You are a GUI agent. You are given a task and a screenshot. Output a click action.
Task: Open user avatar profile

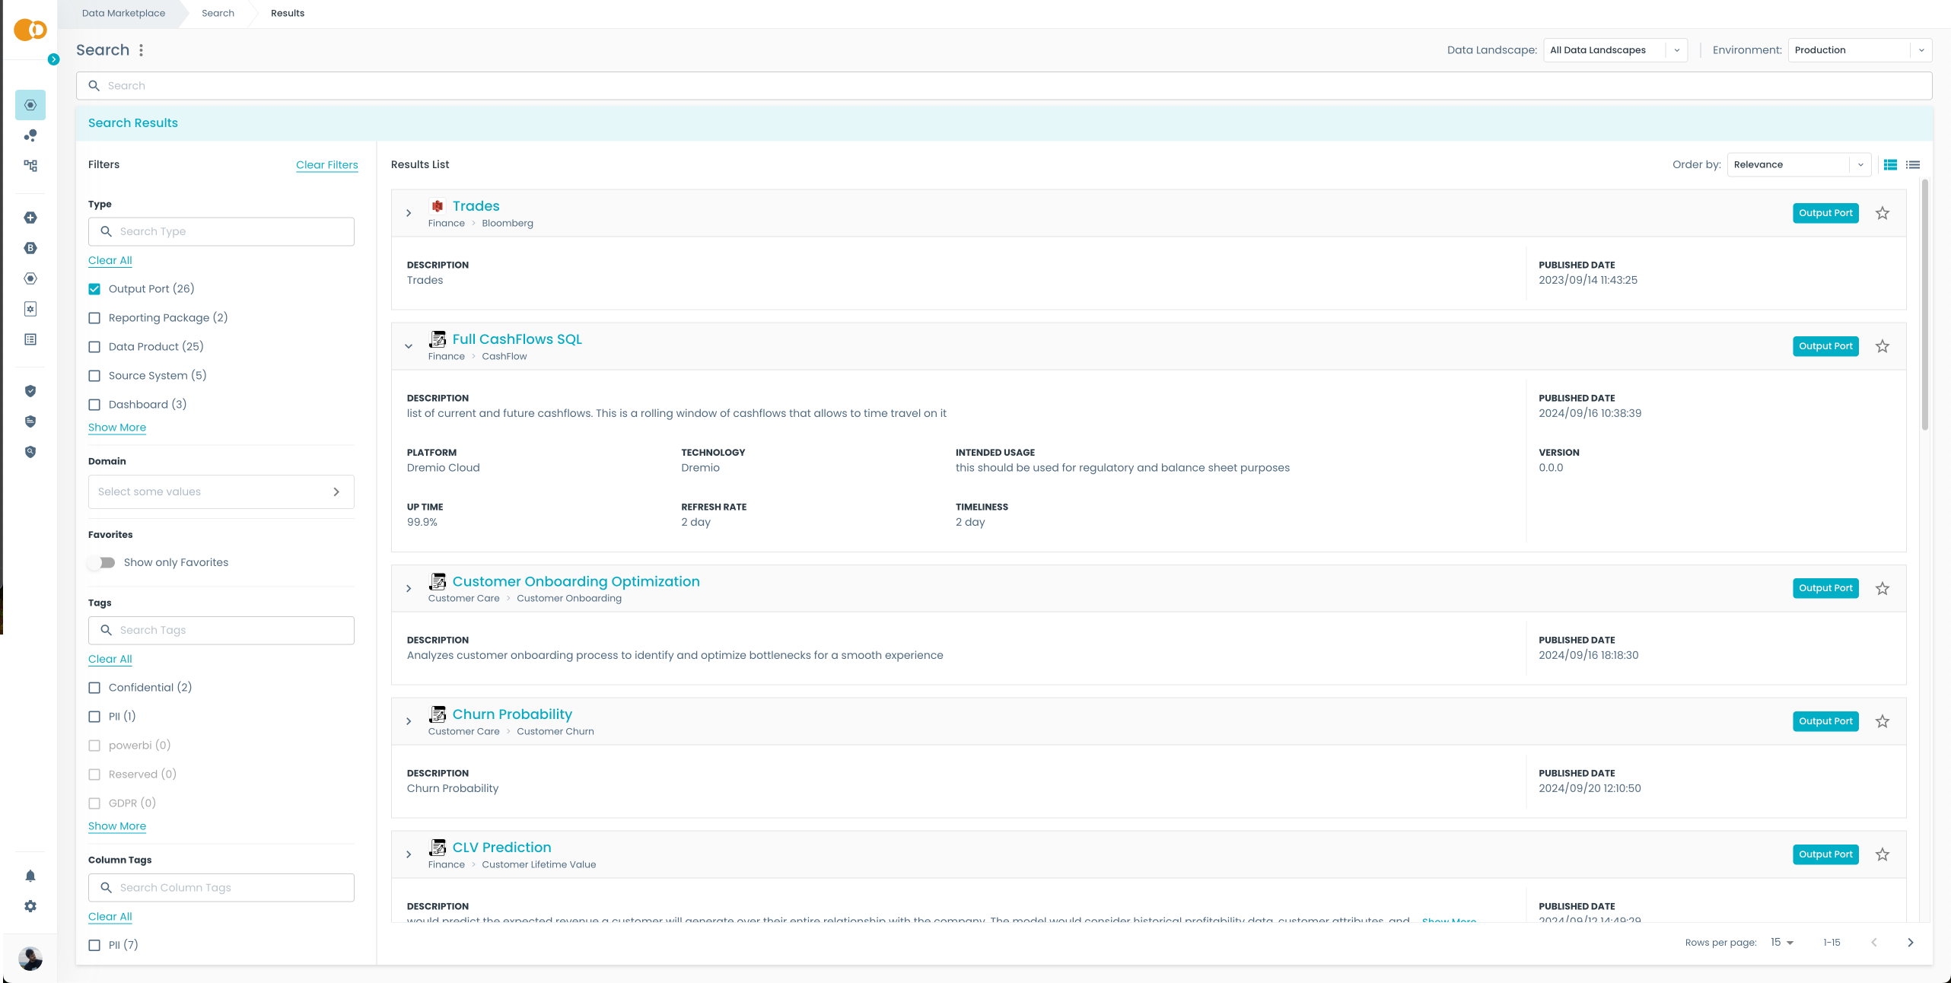coord(30,958)
